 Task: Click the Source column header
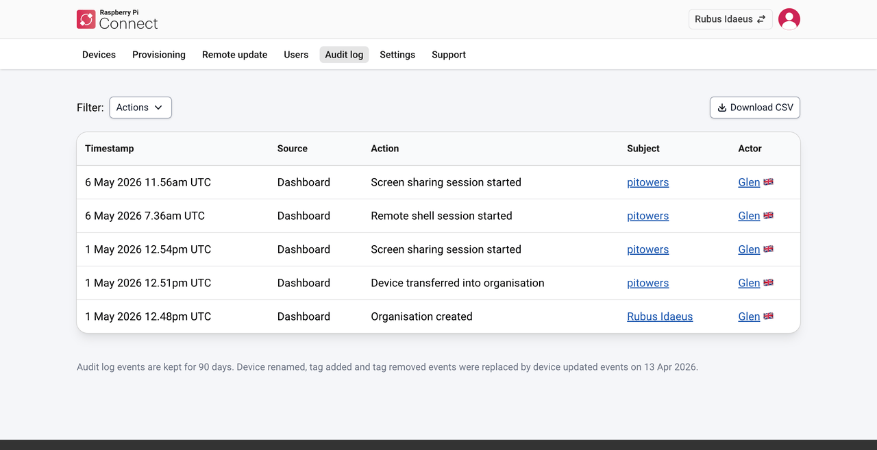[293, 149]
